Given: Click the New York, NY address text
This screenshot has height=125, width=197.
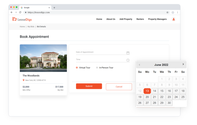Looking at the screenshot, I should tap(35, 80).
